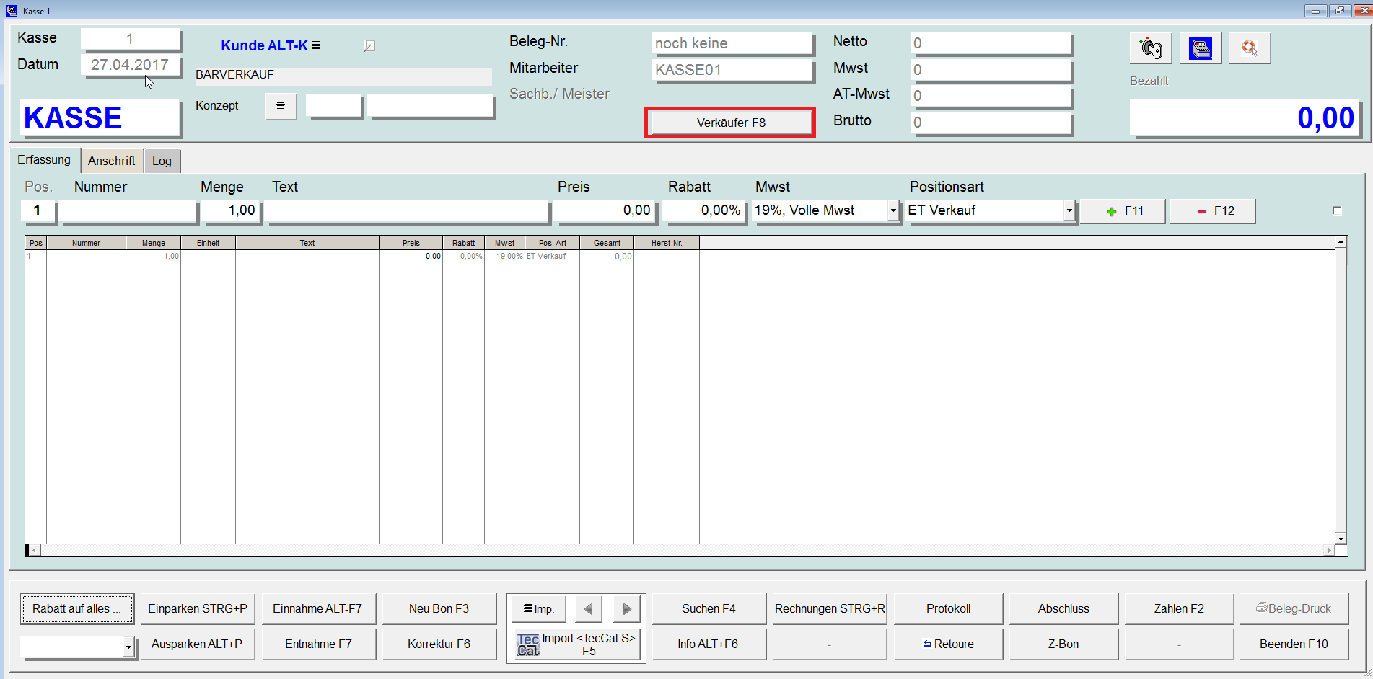Click the Datum field 27.04.2017

130,65
